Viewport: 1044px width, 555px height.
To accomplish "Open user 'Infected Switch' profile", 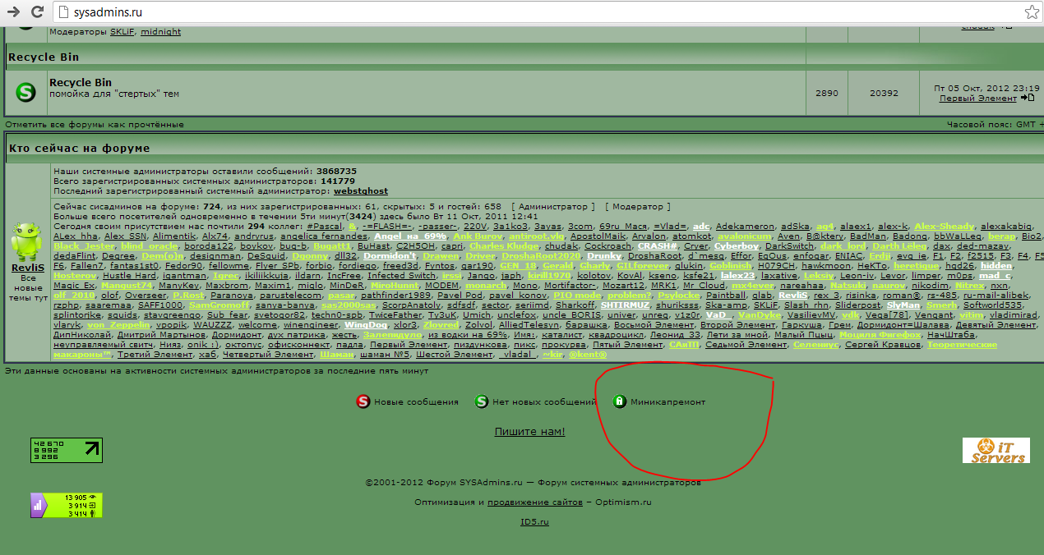I will tap(402, 275).
